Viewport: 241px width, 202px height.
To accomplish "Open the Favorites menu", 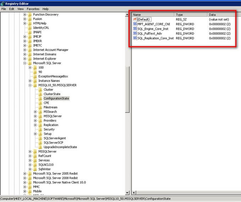I will click(33, 9).
